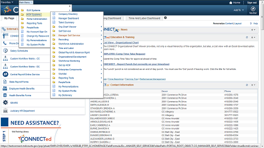264x148 pixels.
Task: Choose Global Payroll & Absence Mgmt
Action: tap(74, 52)
